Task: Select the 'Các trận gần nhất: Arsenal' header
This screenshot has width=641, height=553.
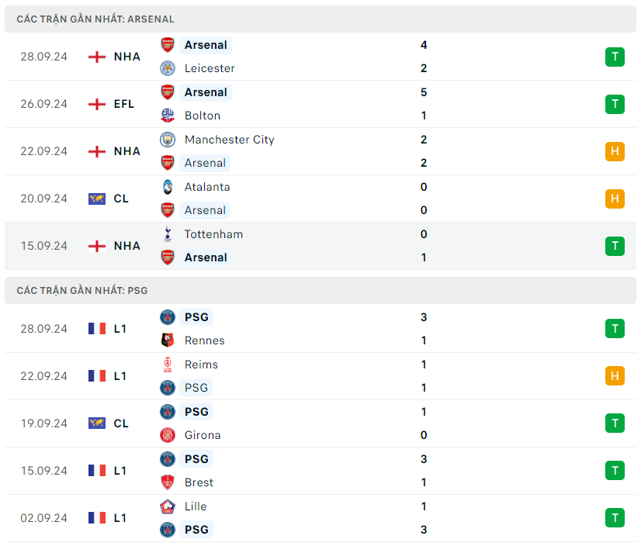Action: click(x=95, y=19)
